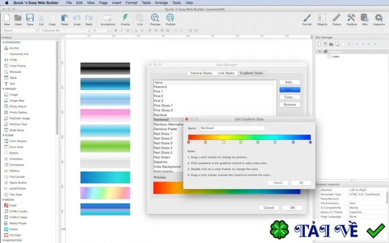The image size is (389, 243).
Task: Collapse the site root in Site Manager
Action: pyautogui.click(x=320, y=52)
